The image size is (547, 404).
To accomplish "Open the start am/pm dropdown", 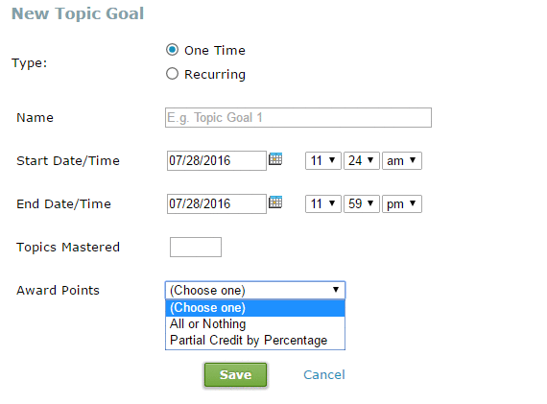I will tap(402, 161).
